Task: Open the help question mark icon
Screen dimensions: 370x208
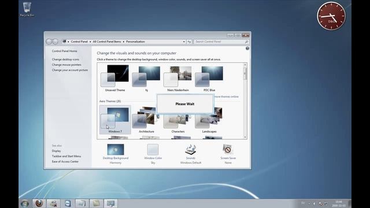Action: (247, 49)
